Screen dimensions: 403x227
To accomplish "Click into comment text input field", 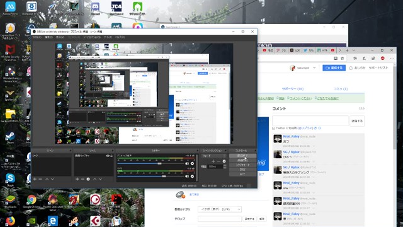I will (x=310, y=121).
